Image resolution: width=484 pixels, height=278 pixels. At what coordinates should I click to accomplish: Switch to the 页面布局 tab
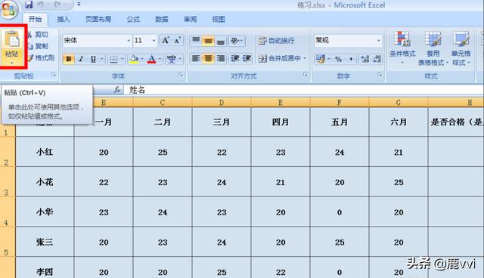(x=98, y=19)
